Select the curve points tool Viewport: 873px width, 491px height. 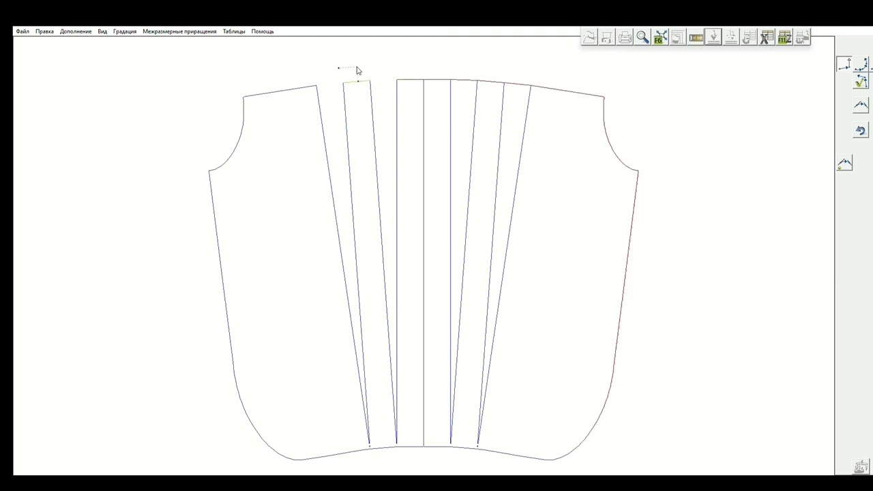pos(861,64)
